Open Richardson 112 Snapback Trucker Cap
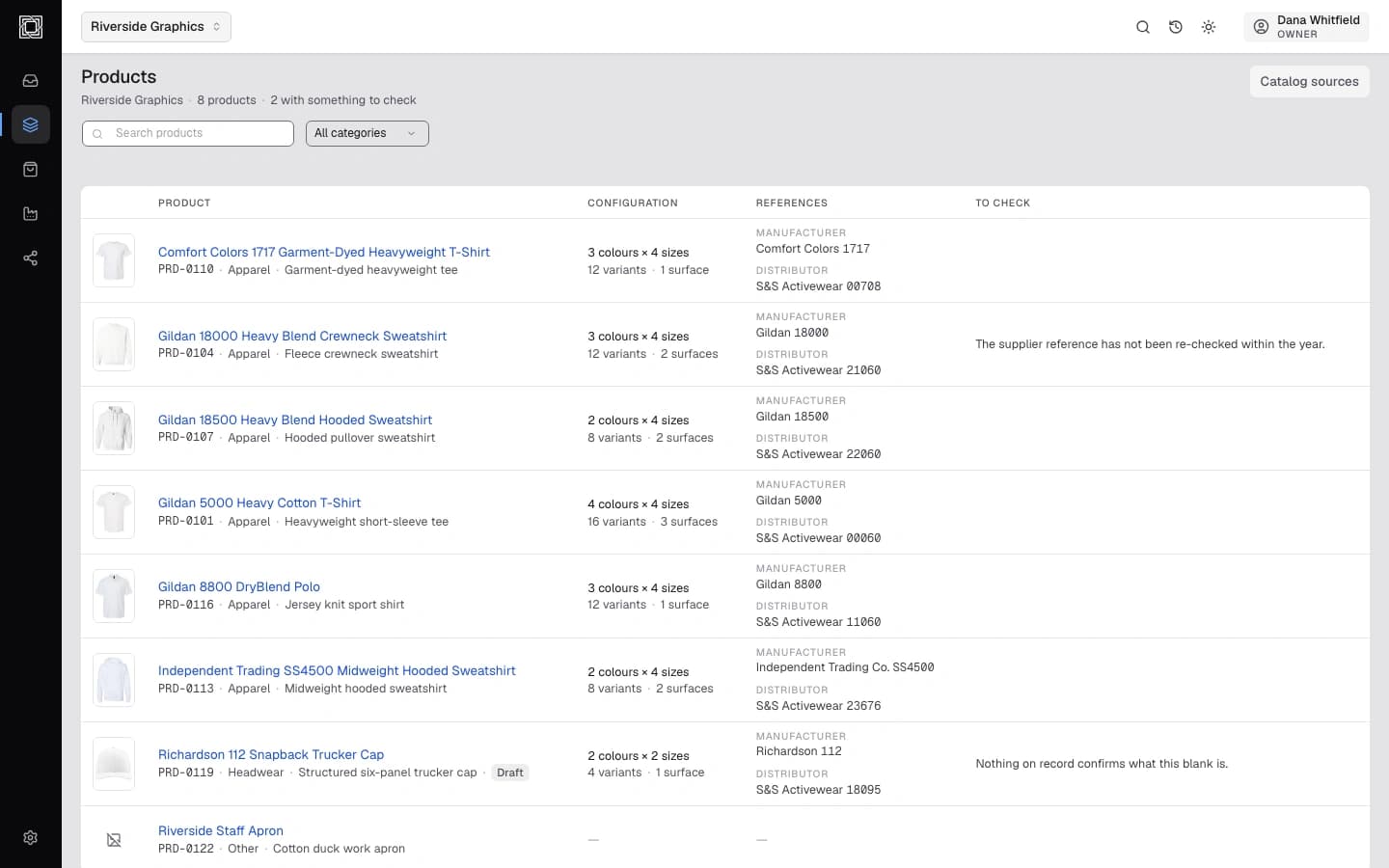This screenshot has height=868, width=1389. pyautogui.click(x=271, y=754)
